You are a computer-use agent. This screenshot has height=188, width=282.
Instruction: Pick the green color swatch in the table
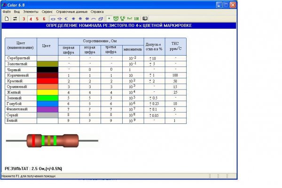[x=47, y=98]
